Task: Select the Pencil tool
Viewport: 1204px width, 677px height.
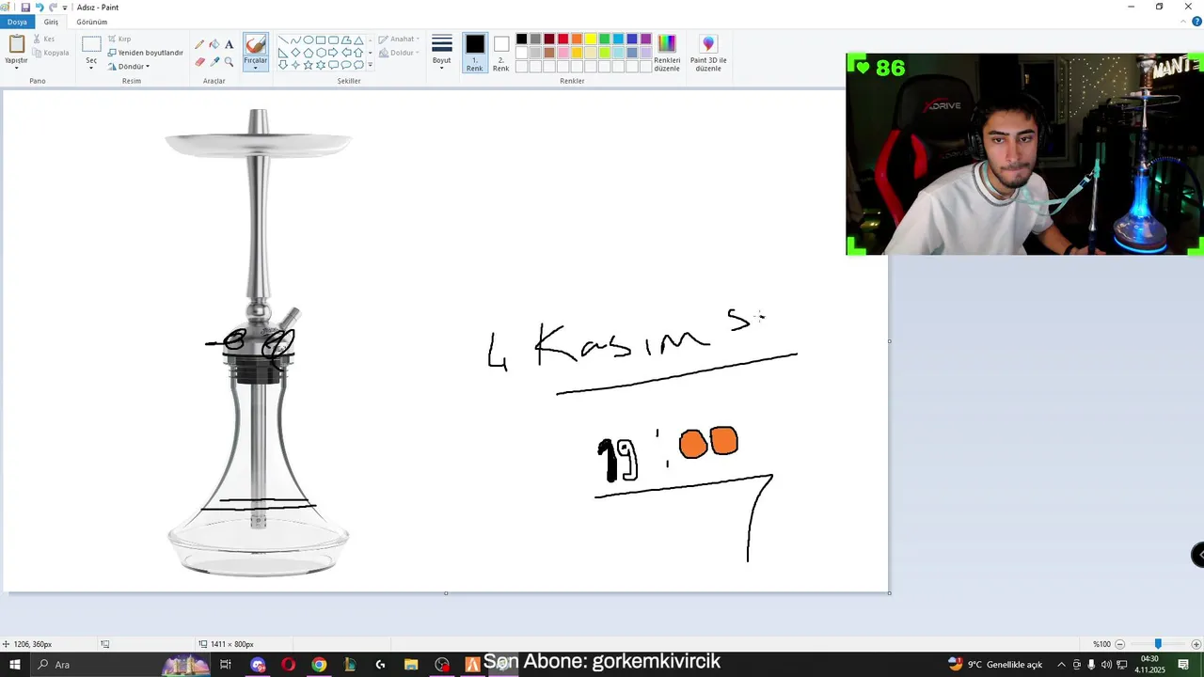Action: pos(199,44)
